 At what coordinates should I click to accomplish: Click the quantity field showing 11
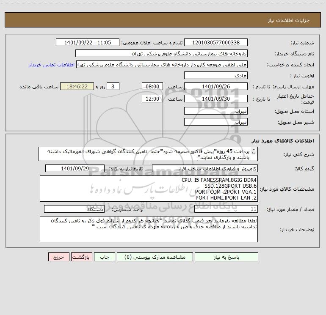(x=226, y=209)
